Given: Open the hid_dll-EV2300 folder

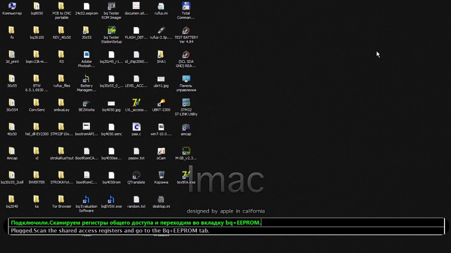Looking at the screenshot, I should [37, 129].
